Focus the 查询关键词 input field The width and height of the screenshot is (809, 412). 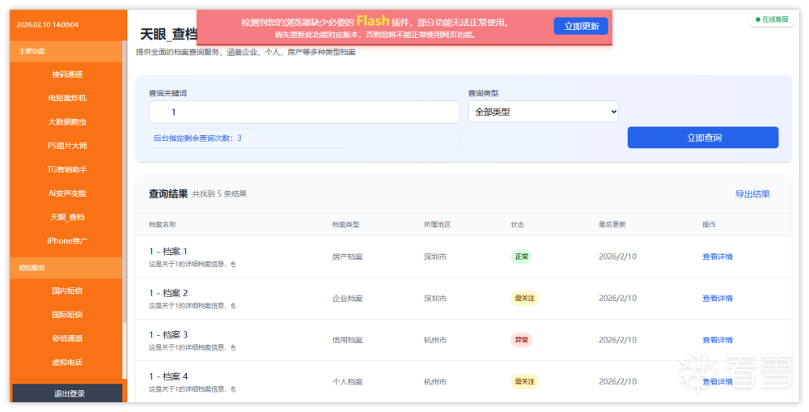pos(303,113)
